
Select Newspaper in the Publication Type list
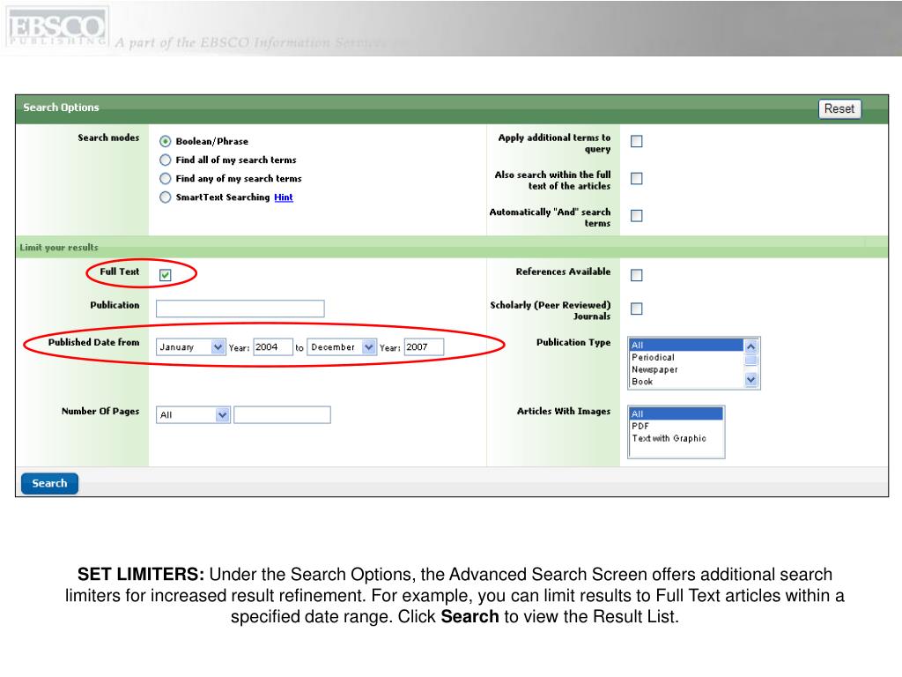686,369
